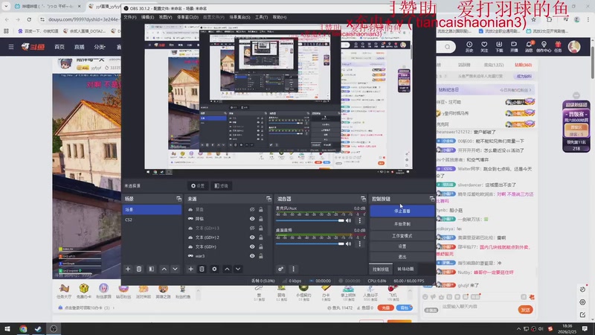Move selected scene down with arrow
The width and height of the screenshot is (595, 335).
(175, 269)
